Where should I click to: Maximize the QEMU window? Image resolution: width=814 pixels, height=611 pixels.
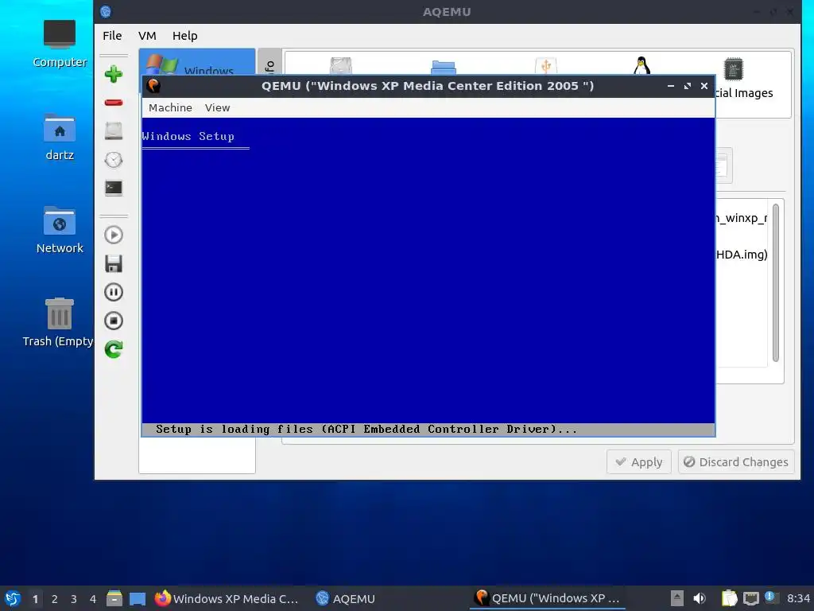tap(688, 86)
